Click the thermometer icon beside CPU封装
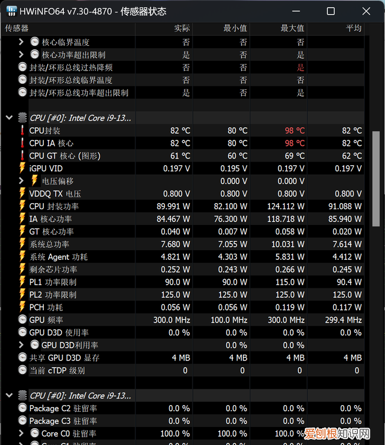This screenshot has height=445, width=385. (22, 130)
